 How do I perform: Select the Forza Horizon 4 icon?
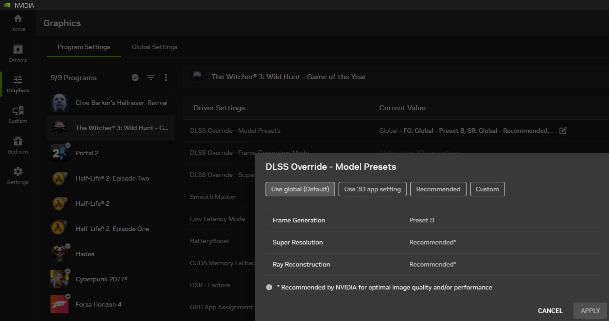tap(60, 304)
